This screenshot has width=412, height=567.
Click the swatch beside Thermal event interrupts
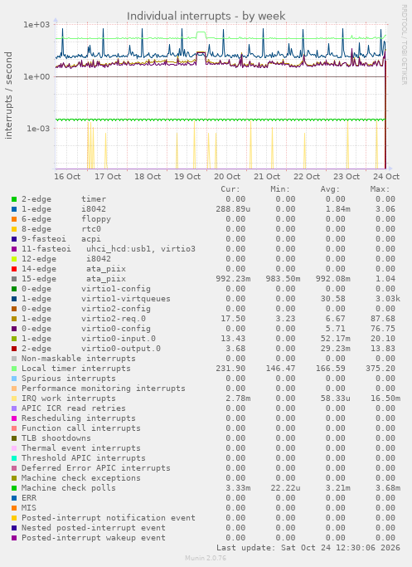pos(14,448)
